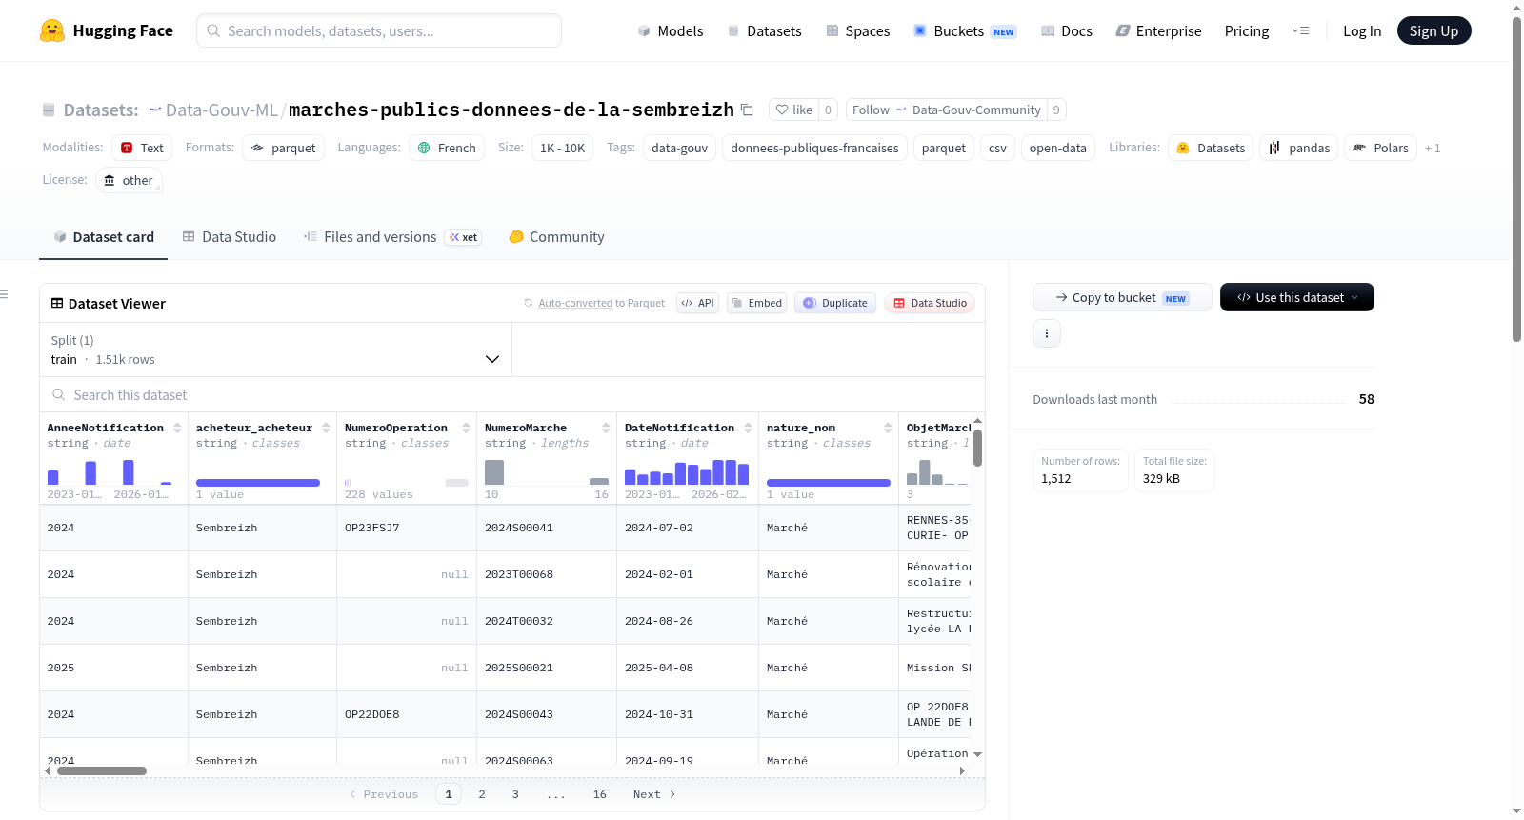Go to page 16 of results
The height and width of the screenshot is (820, 1524).
pos(599,794)
